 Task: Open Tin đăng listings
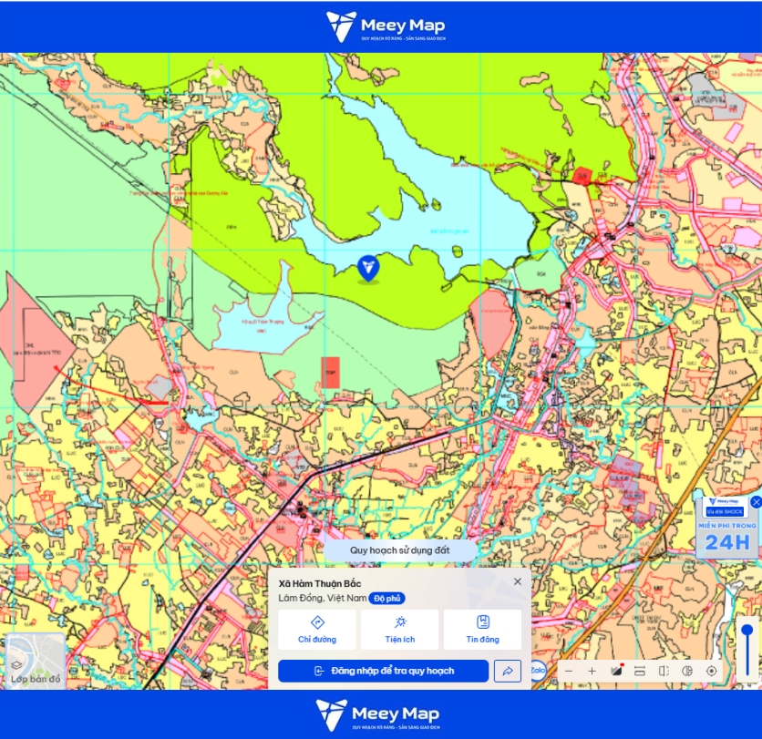point(482,630)
